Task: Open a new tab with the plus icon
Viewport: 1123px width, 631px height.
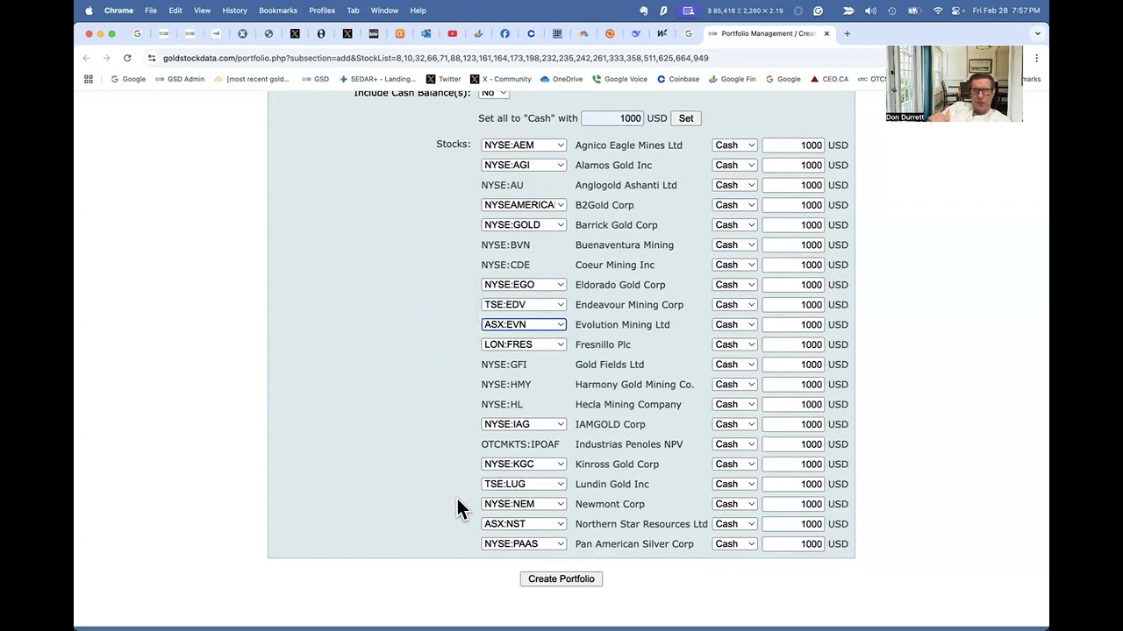Action: pyautogui.click(x=847, y=33)
